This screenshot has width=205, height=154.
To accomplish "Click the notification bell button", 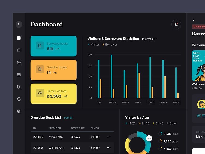I will pos(176,25).
